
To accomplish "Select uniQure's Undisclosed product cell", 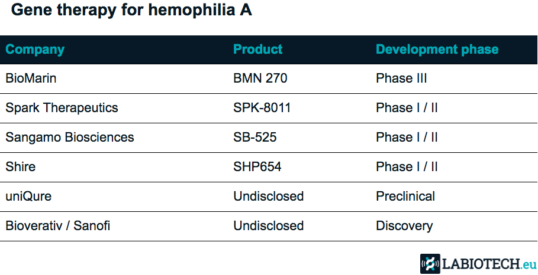I will (x=268, y=197).
